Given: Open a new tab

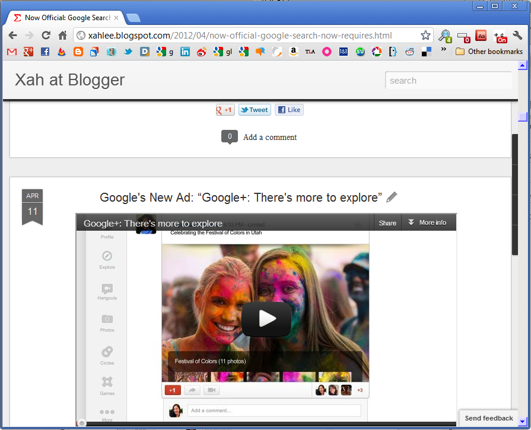Looking at the screenshot, I should 133,18.
